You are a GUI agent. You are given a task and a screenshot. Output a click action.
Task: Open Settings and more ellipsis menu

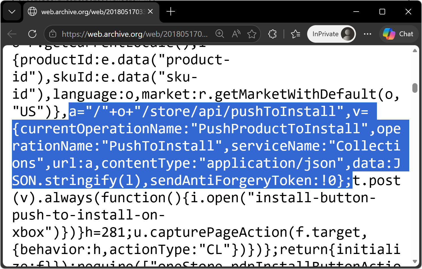368,34
